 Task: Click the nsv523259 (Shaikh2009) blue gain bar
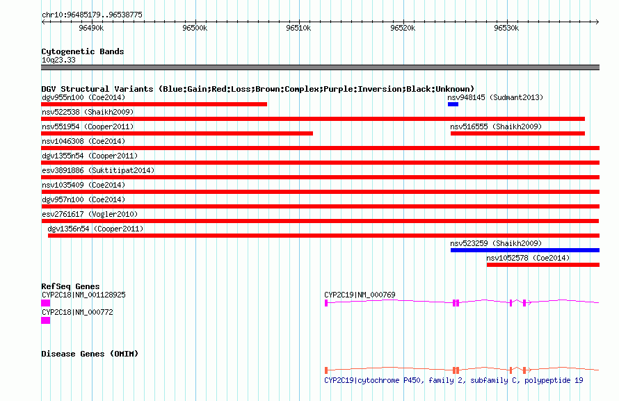tap(525, 250)
